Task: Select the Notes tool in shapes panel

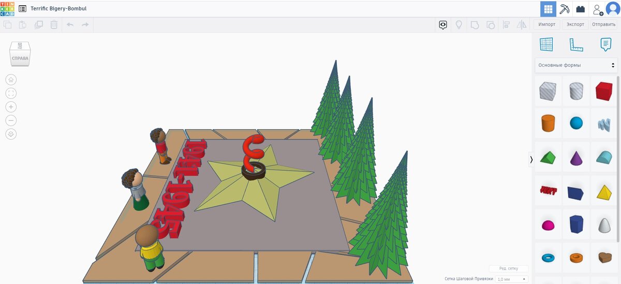Action: [x=605, y=44]
